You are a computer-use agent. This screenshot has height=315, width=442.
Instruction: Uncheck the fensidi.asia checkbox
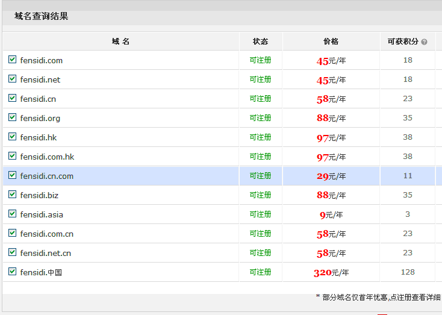(13, 214)
